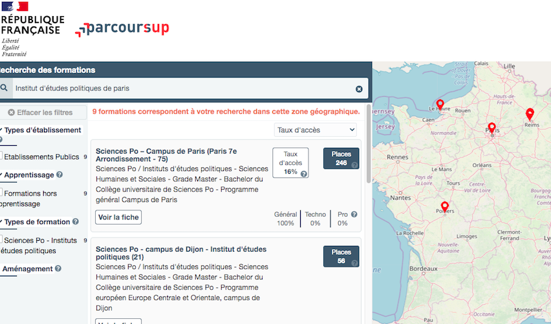This screenshot has width=551, height=324.
Task: Collapse the Types d'établissement filter section
Action: [41, 130]
